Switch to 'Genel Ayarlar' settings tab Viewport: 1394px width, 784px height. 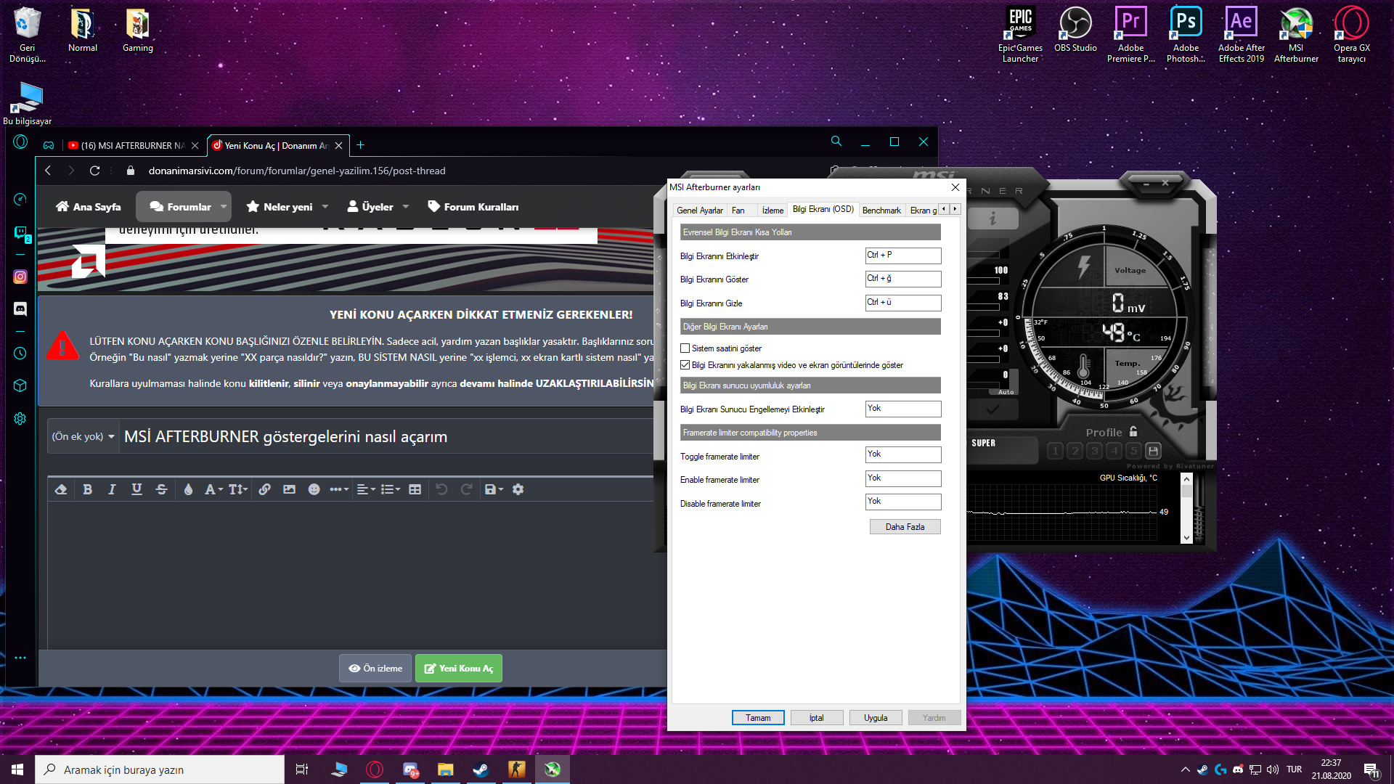700,211
